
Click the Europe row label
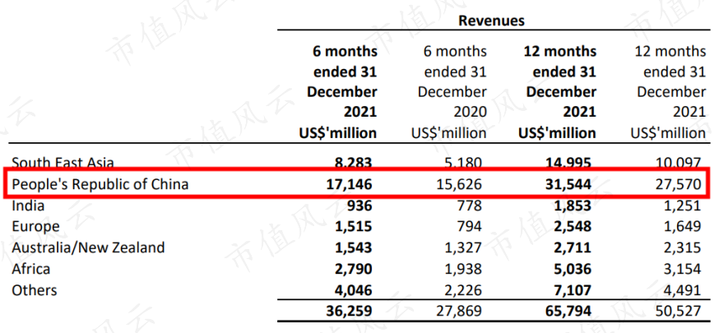point(35,226)
